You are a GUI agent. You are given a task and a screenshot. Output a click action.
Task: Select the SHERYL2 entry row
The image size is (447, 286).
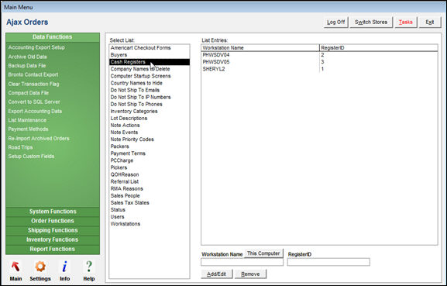[x=319, y=69]
